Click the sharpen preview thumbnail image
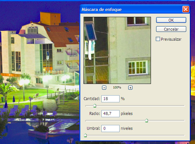 click(117, 50)
